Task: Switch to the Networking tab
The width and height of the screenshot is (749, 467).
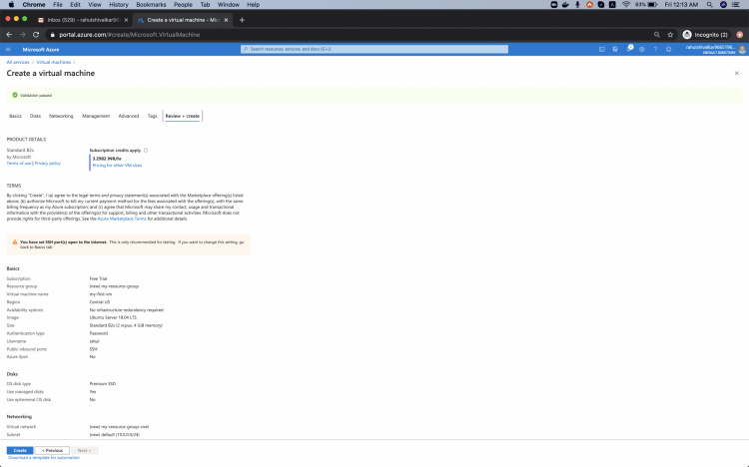Action: [61, 116]
